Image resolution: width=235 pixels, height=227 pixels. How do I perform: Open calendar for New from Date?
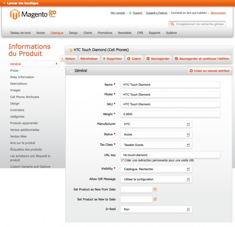[x=155, y=189]
